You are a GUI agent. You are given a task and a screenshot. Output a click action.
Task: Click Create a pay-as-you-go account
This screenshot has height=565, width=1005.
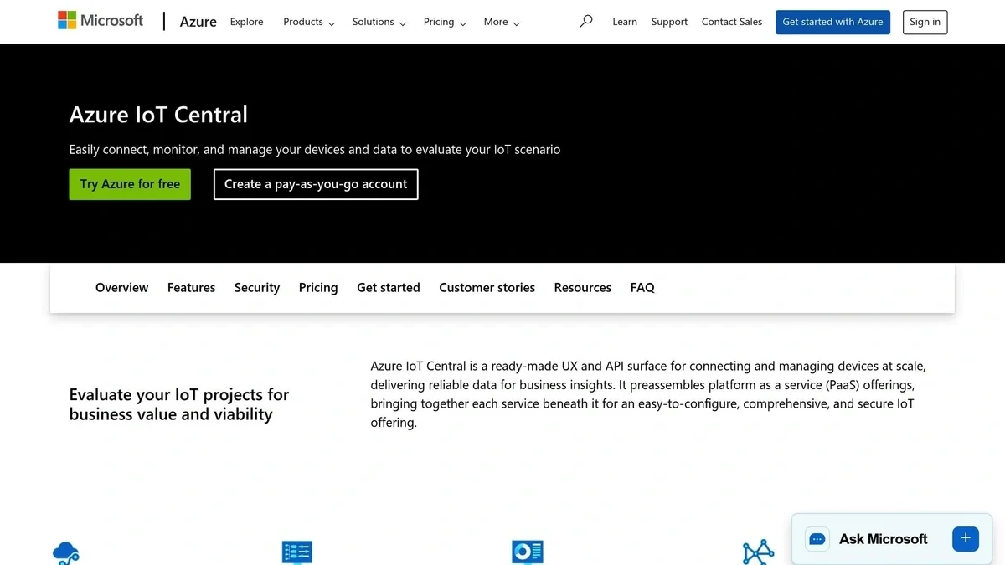coord(316,184)
